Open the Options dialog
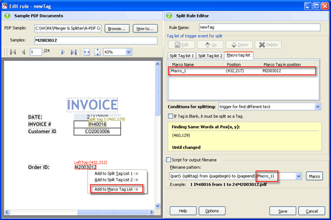This screenshot has height=220, width=331. pyautogui.click(x=212, y=211)
